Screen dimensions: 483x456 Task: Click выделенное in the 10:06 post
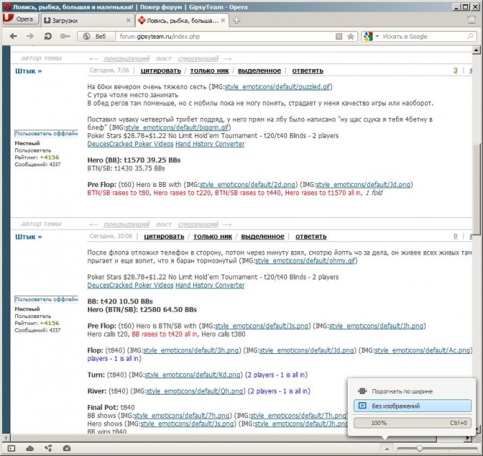coord(263,236)
